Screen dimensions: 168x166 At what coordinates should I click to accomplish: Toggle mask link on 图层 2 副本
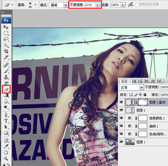click(x=136, y=102)
